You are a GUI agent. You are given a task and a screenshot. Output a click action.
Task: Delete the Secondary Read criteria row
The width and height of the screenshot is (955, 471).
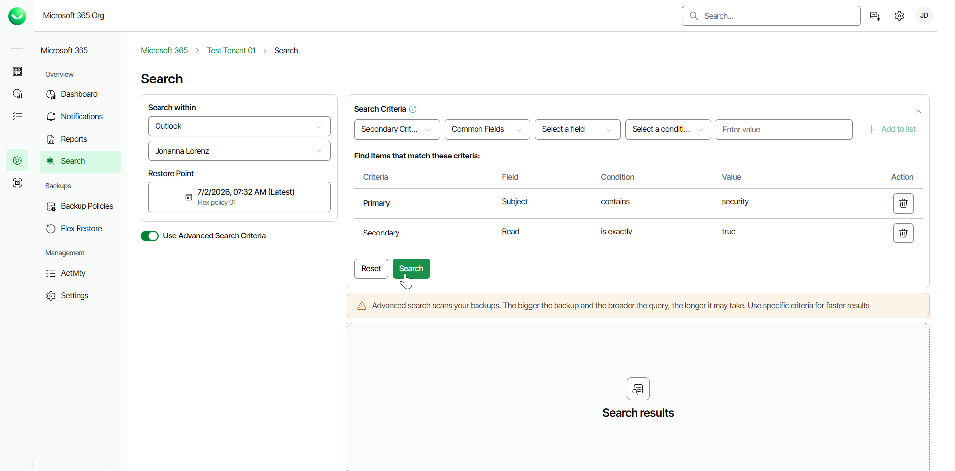tap(903, 233)
